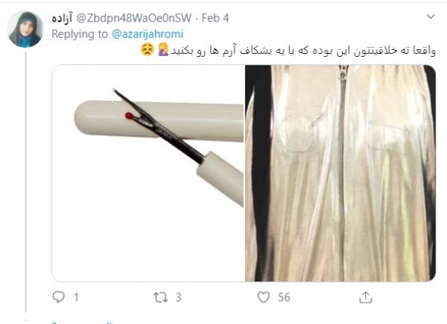Screen dimensions: 447x324
Task: Click the reply count number 1
Action: tap(76, 297)
